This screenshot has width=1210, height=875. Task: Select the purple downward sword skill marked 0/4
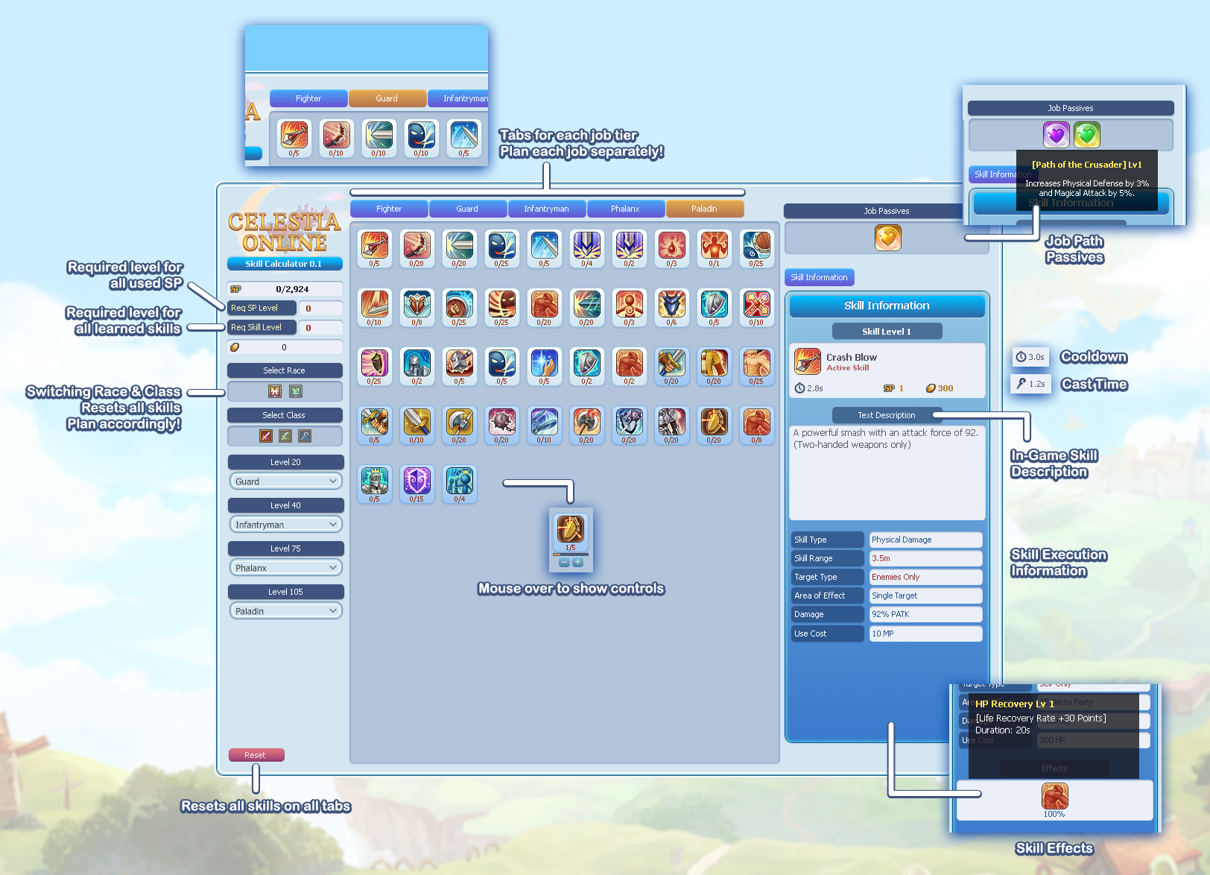586,244
